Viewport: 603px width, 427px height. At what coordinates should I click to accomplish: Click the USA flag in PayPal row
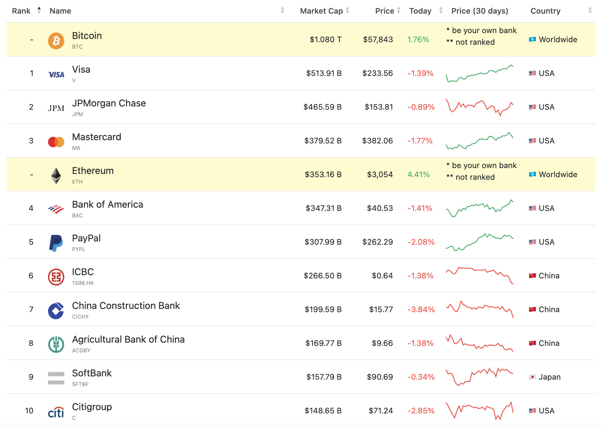[x=532, y=242]
